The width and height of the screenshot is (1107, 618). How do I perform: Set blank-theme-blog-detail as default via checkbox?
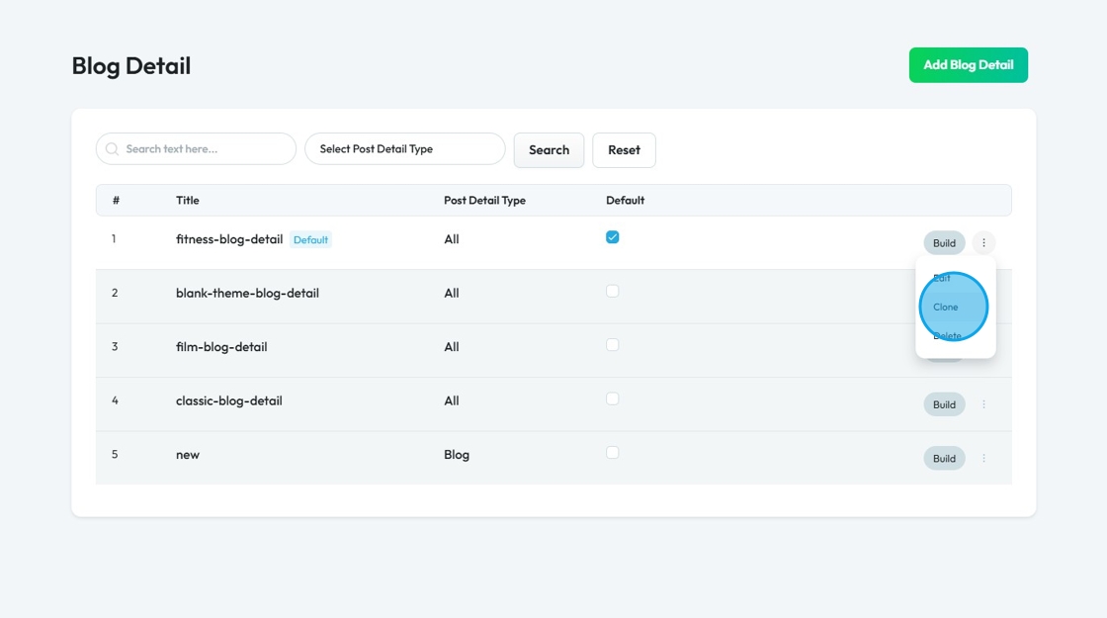click(613, 291)
